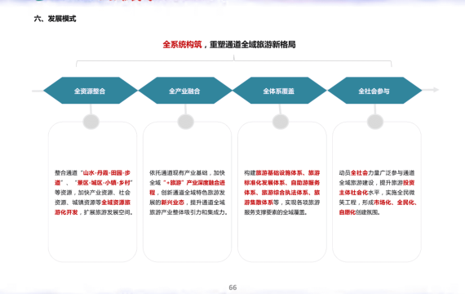The width and height of the screenshot is (465, 294).
Task: Select the '全资源整合' hexagon
Action: pyautogui.click(x=91, y=91)
